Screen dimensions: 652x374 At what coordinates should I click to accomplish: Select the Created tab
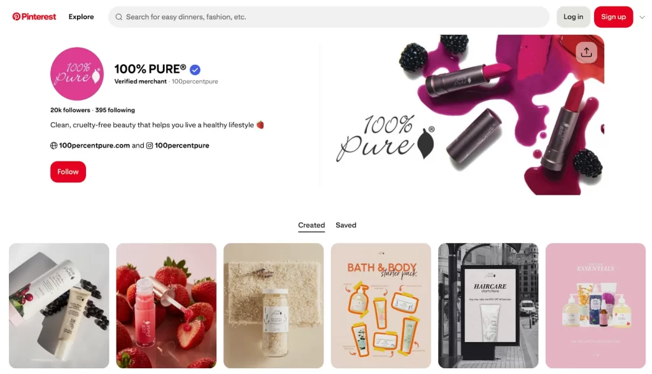point(311,225)
